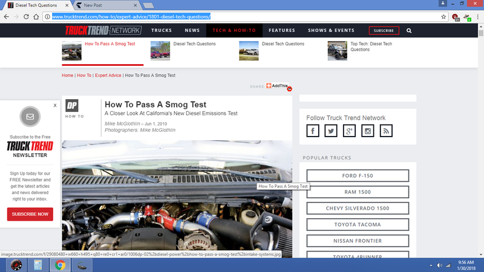
Task: View site information icon in address bar
Action: [47, 17]
